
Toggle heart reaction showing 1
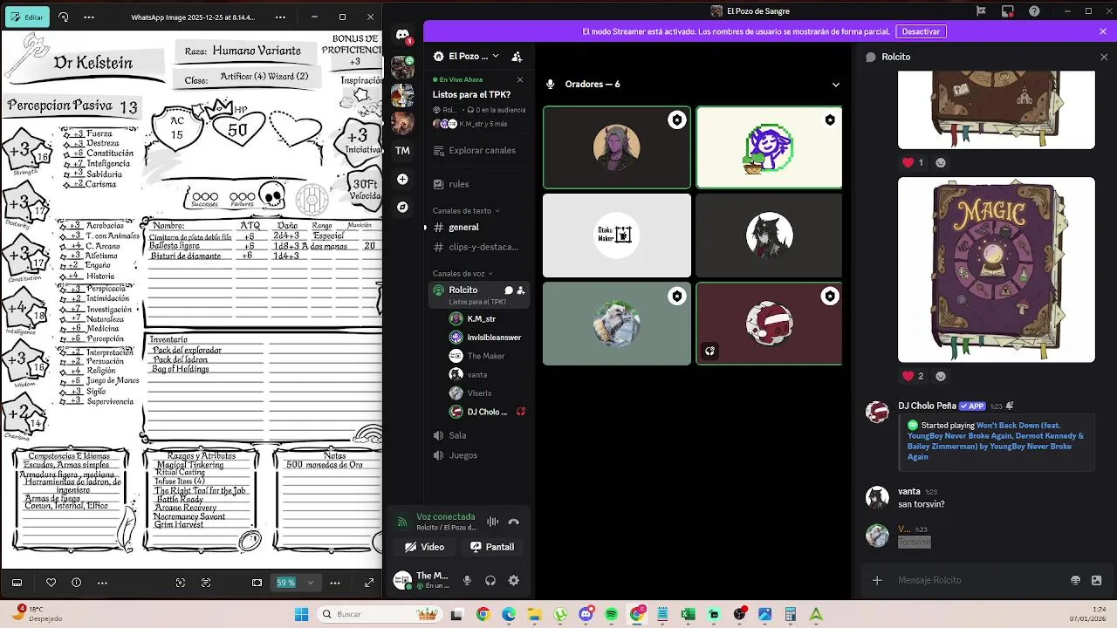pyautogui.click(x=913, y=162)
